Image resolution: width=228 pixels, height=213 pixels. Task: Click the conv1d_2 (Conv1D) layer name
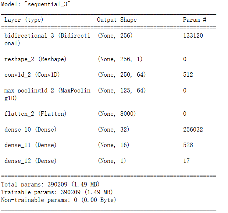pyautogui.click(x=32, y=75)
